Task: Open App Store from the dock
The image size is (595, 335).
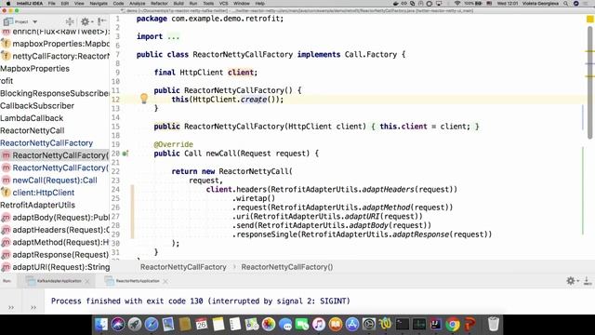Action: (351, 325)
